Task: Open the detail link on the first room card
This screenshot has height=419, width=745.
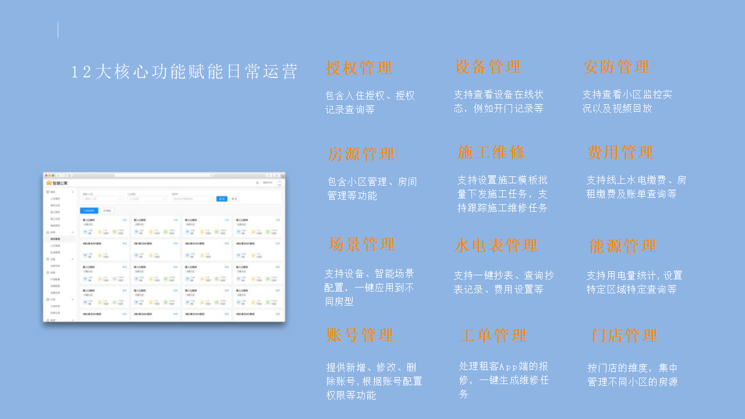Action: 125,220
